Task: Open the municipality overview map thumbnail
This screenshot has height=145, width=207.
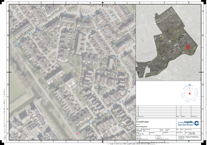Action: (169, 43)
